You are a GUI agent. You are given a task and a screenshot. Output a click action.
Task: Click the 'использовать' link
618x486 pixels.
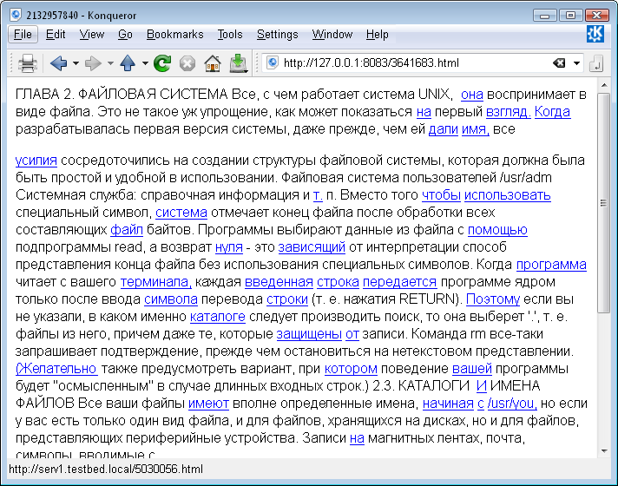point(508,195)
